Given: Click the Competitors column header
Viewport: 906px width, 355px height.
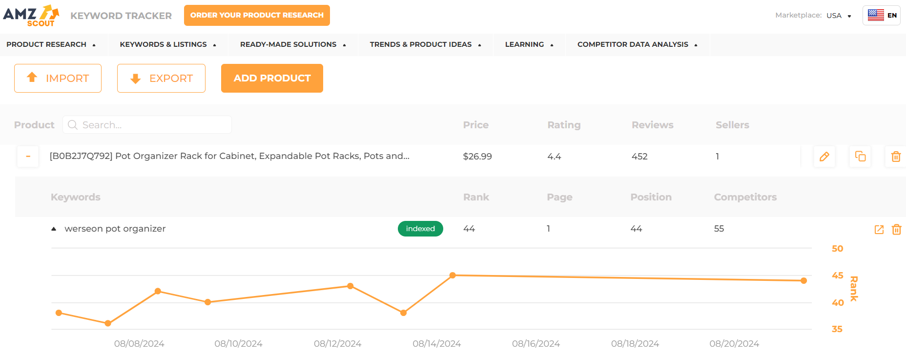Looking at the screenshot, I should point(745,197).
